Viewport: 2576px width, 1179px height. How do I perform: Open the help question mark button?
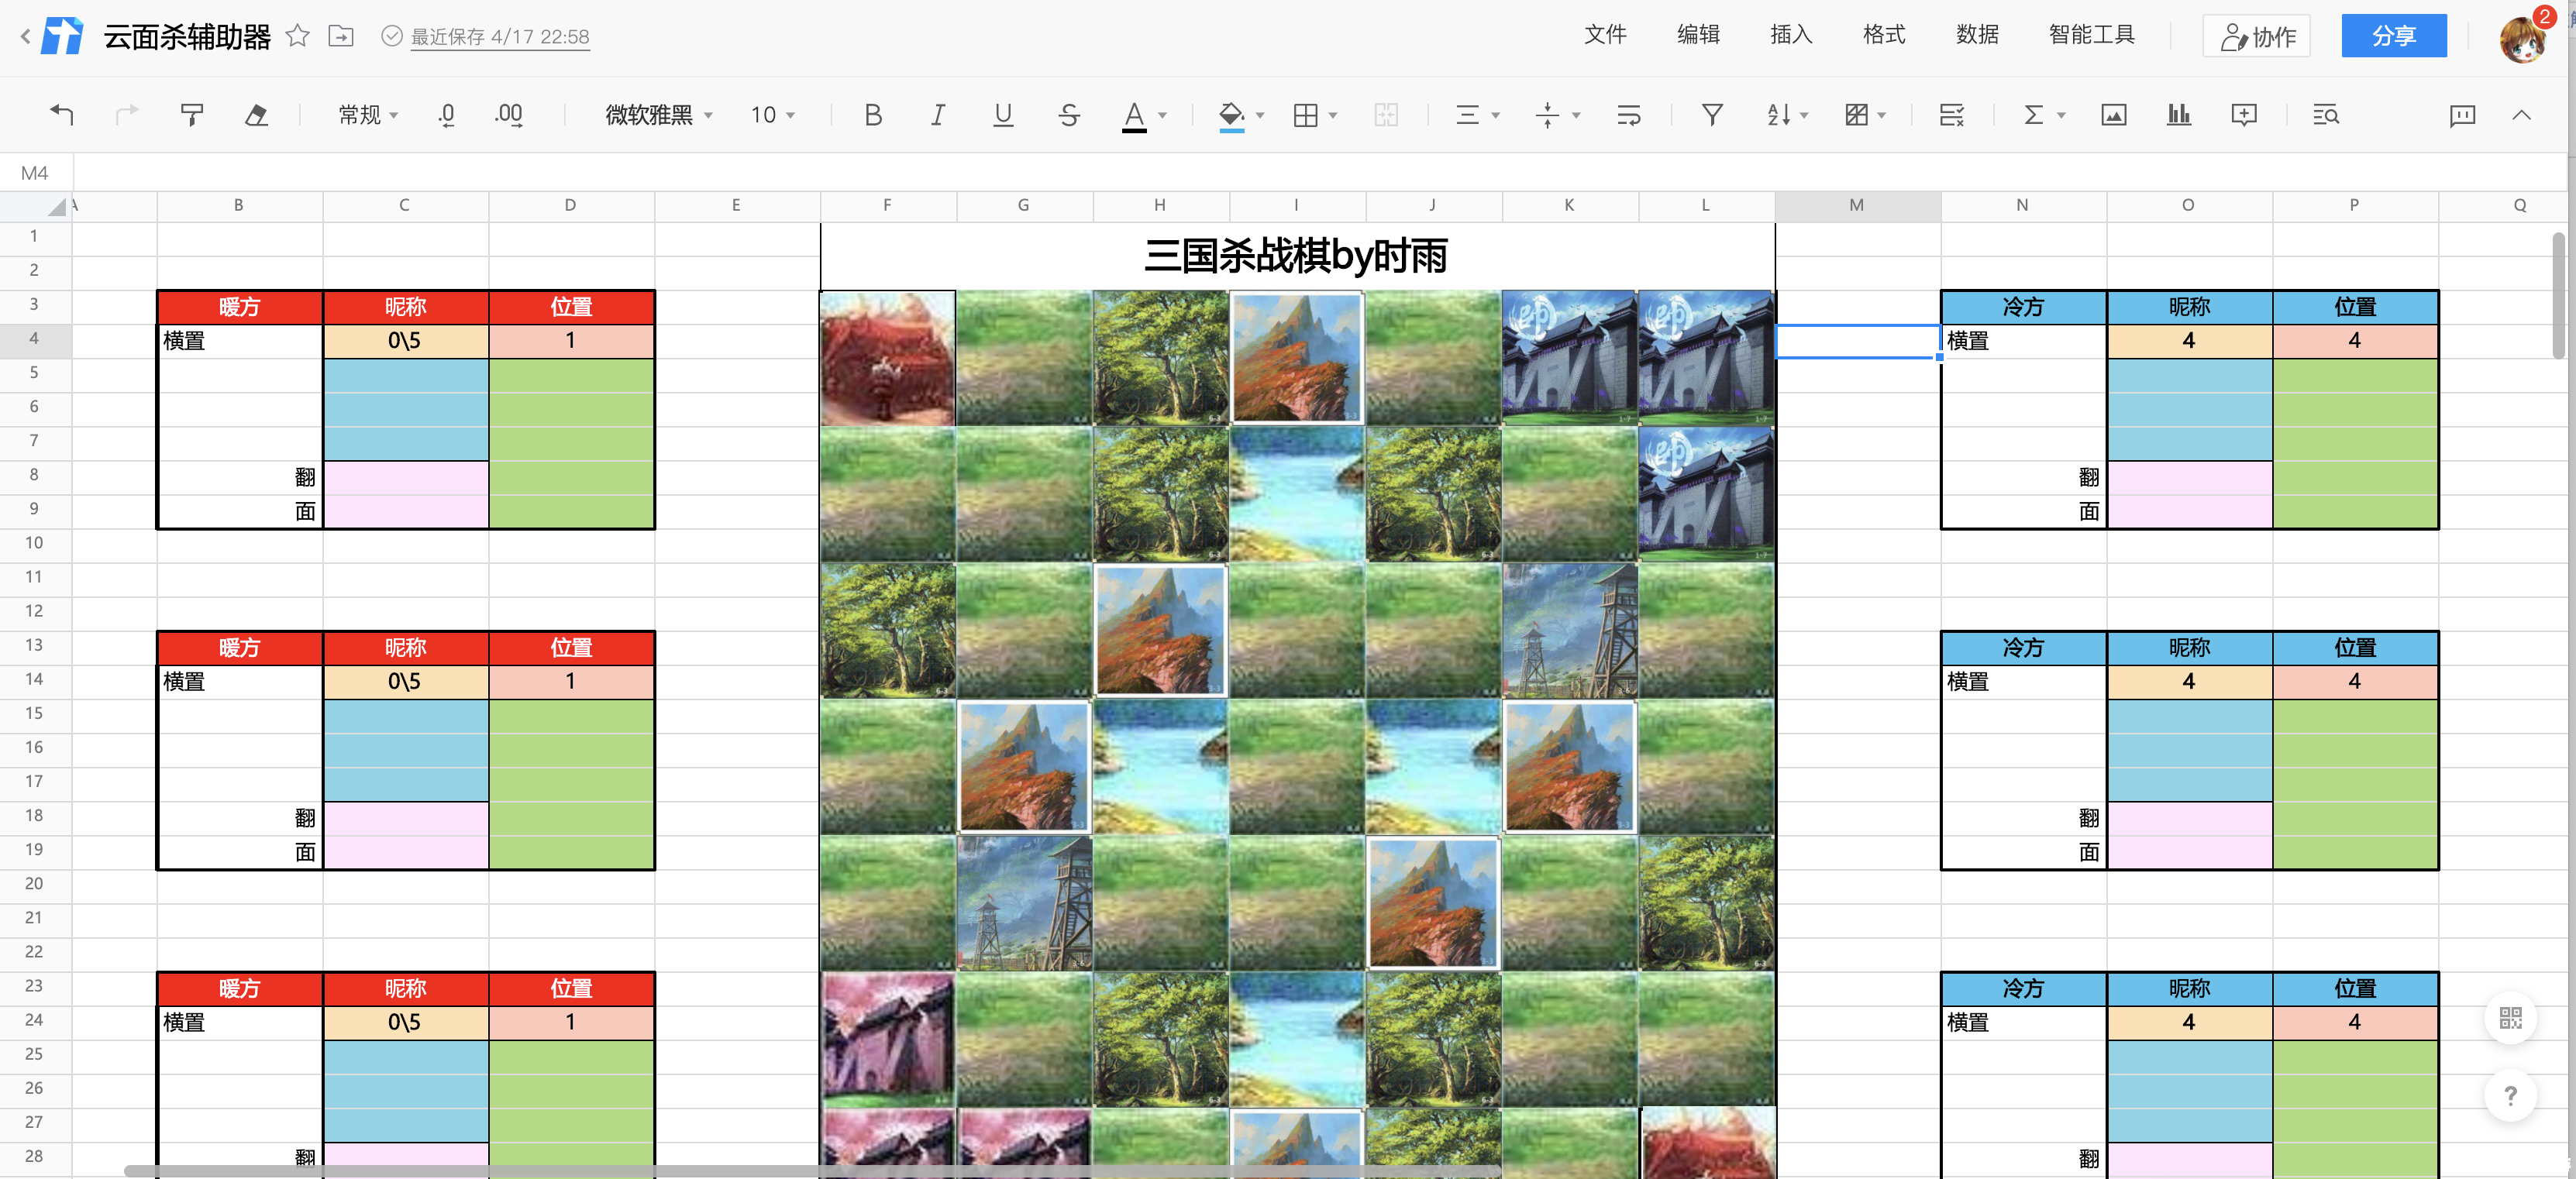point(2510,1096)
